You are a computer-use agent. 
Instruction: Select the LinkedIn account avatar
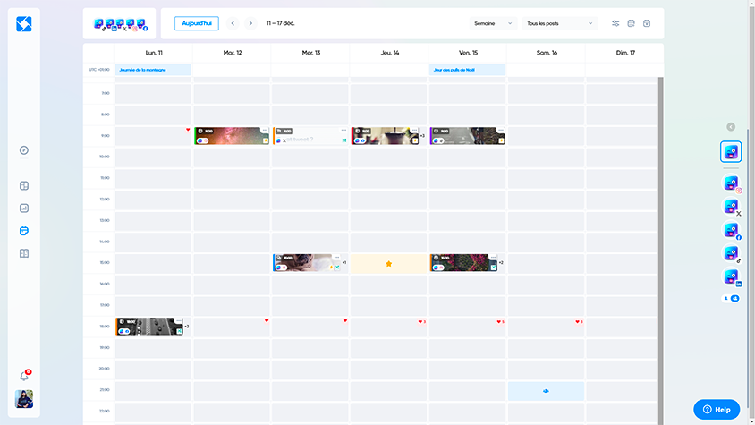(731, 276)
